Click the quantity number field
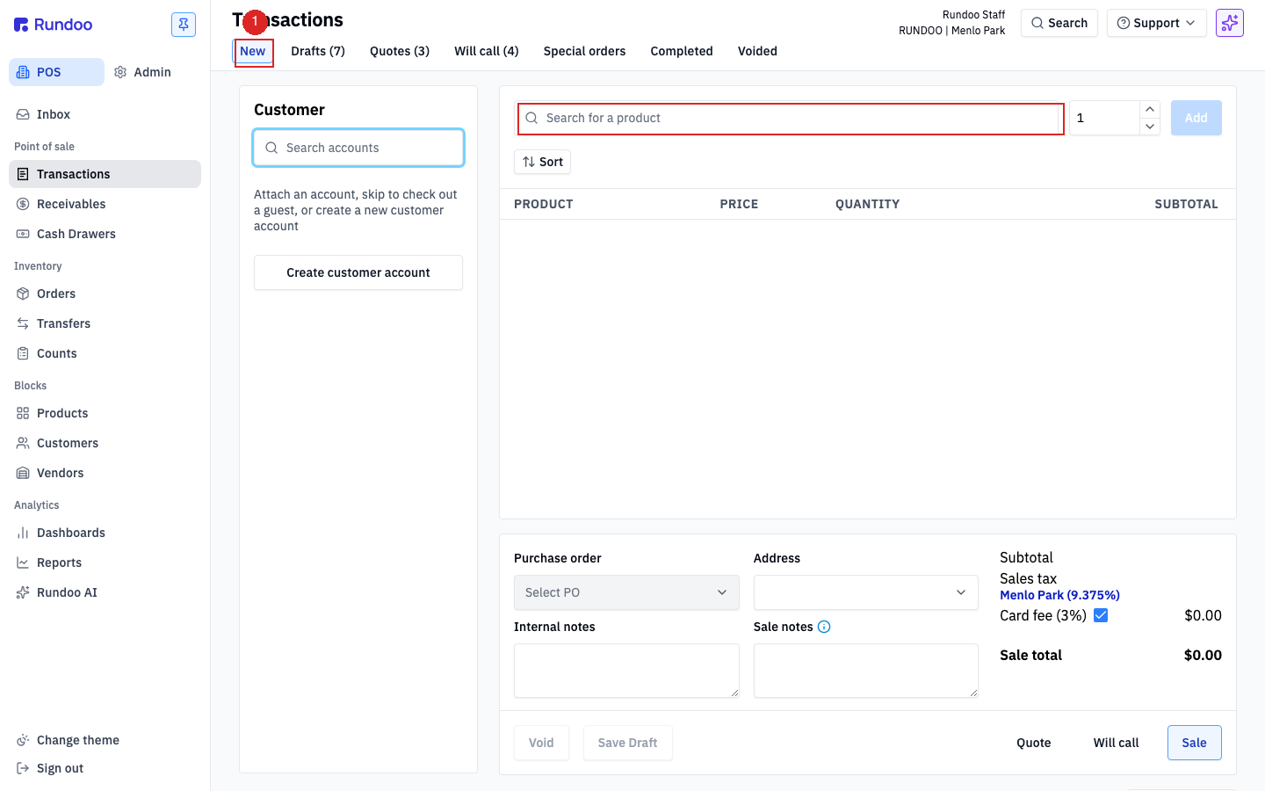Screen dimensions: 1265x791 [1104, 118]
